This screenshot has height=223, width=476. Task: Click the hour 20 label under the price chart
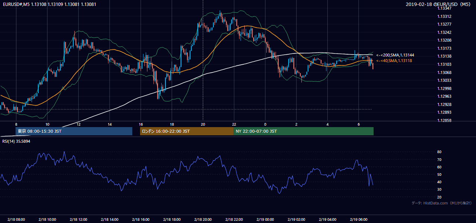pos(203,124)
